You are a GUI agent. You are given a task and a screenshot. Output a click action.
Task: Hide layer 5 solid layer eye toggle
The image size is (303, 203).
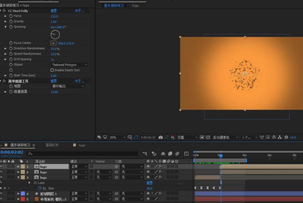click(1, 199)
